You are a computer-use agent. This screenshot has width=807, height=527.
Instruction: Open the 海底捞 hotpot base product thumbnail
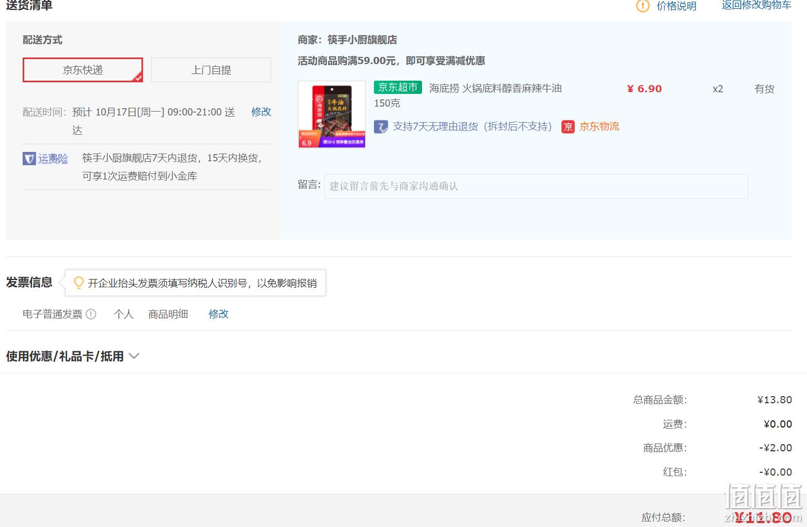(x=331, y=115)
